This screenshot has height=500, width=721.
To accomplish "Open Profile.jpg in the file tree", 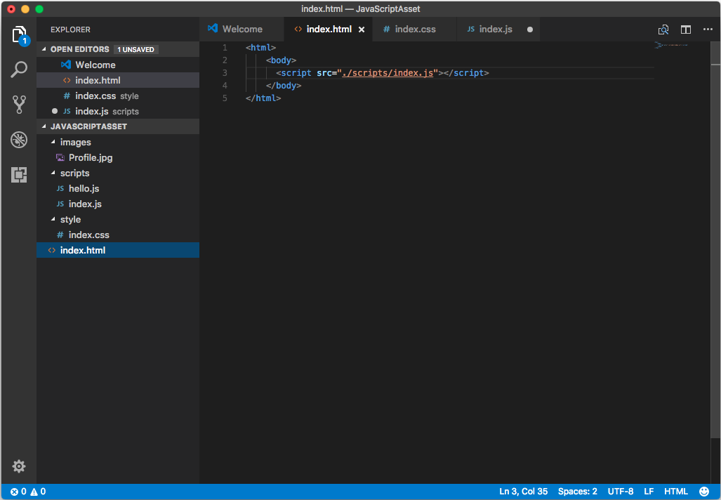I will coord(118,157).
